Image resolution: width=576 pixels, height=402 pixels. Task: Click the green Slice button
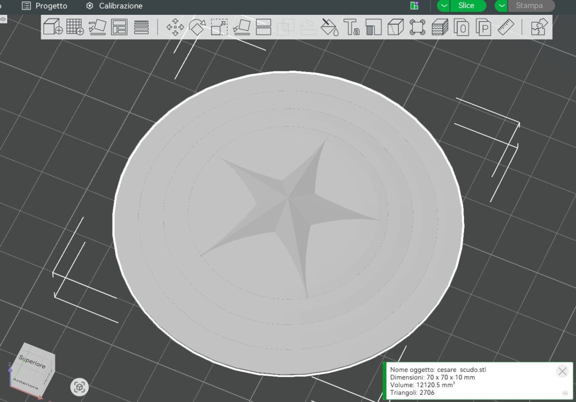pyautogui.click(x=466, y=6)
